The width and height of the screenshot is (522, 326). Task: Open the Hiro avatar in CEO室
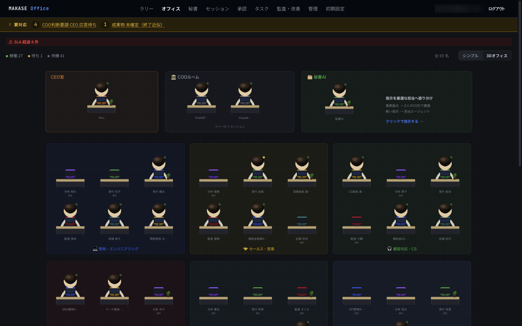tap(101, 101)
